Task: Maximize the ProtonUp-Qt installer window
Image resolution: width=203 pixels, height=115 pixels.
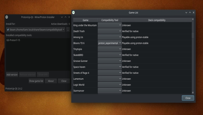Action: 66,17
